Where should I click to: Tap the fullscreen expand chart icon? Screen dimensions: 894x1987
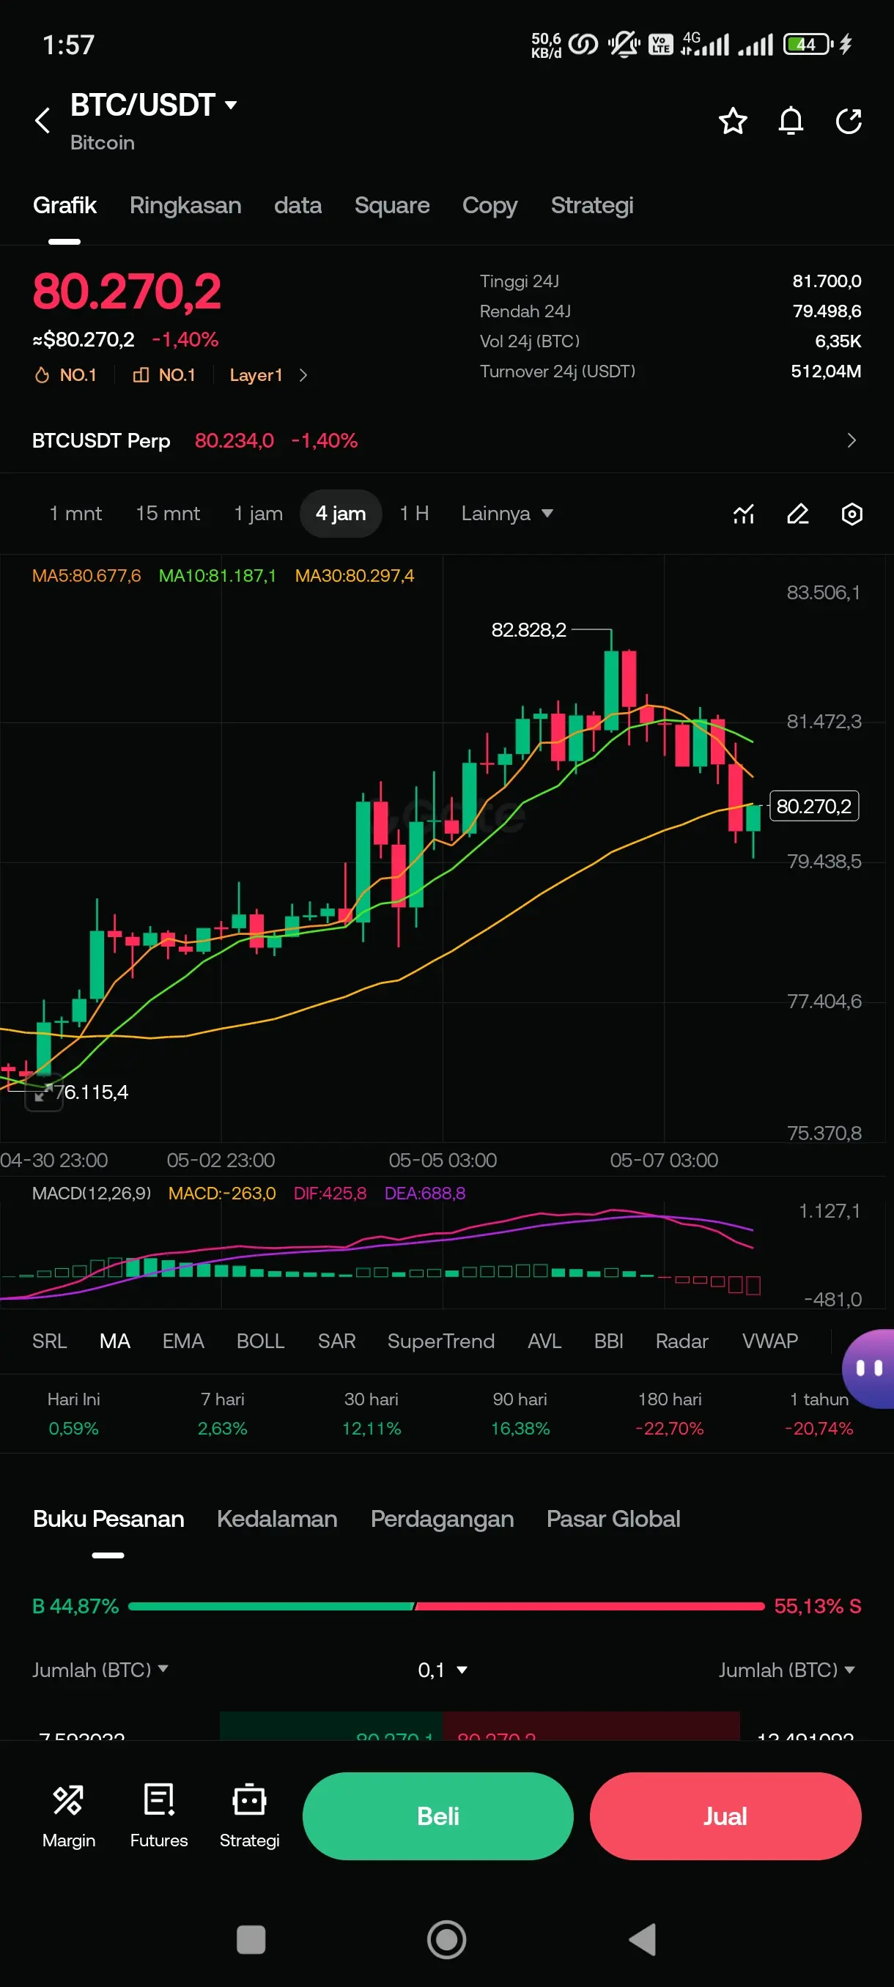pyautogui.click(x=43, y=1092)
